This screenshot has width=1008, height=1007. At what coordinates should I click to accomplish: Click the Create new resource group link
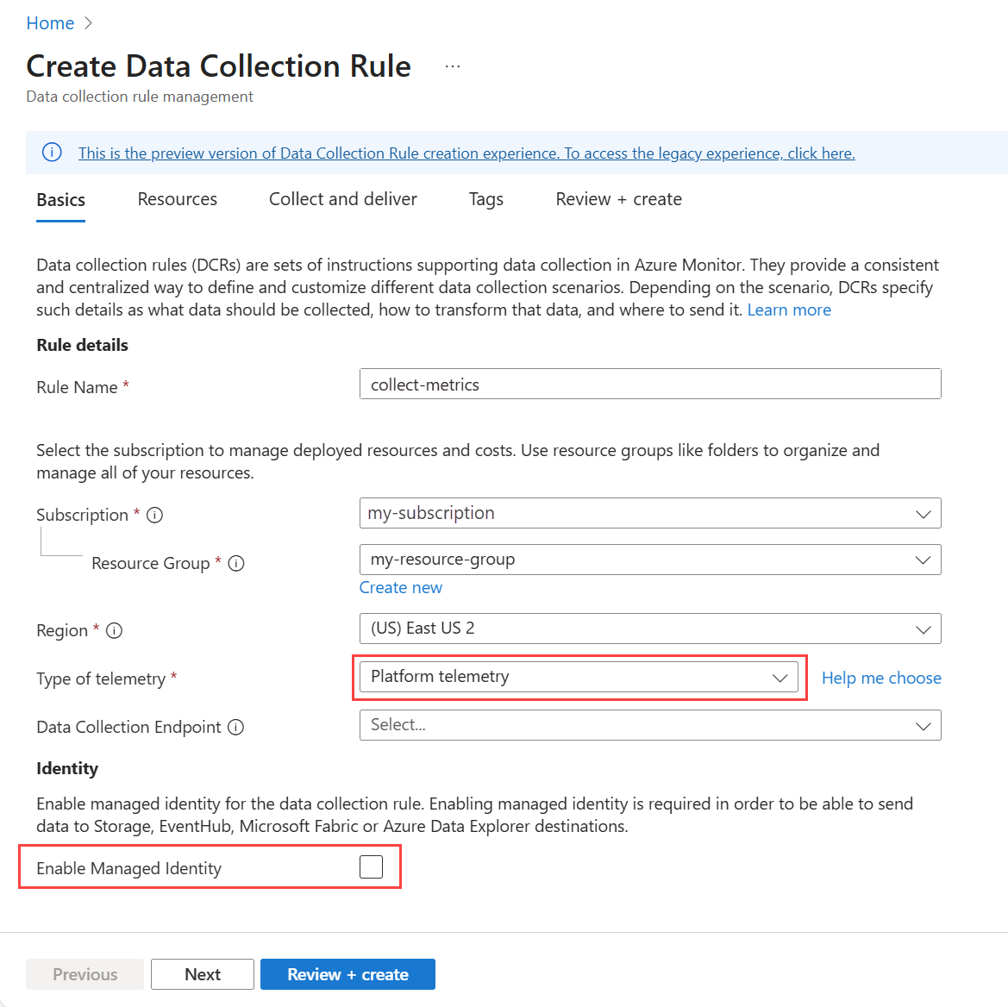tap(401, 588)
